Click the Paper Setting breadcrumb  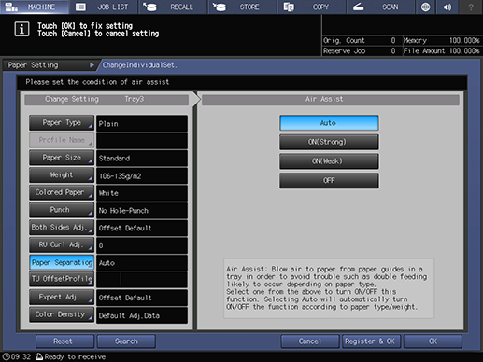[50, 65]
